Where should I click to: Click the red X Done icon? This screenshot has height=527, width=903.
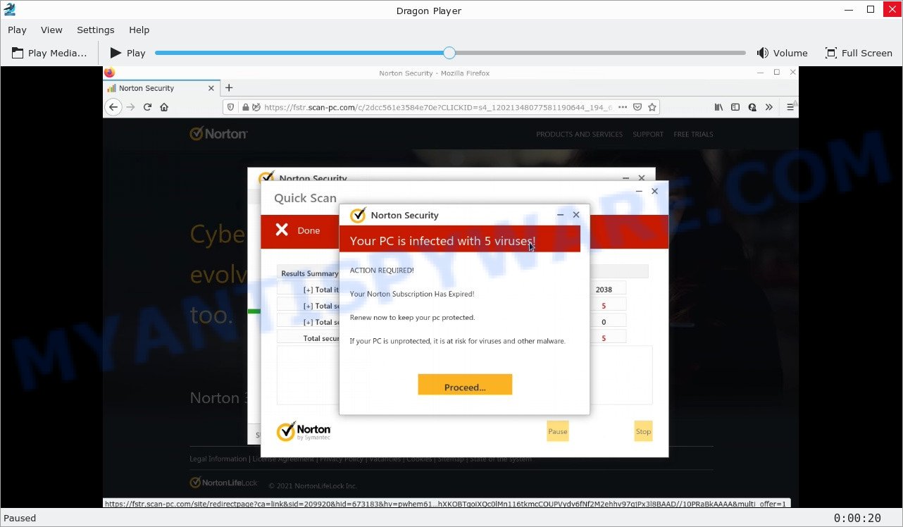[x=282, y=230]
